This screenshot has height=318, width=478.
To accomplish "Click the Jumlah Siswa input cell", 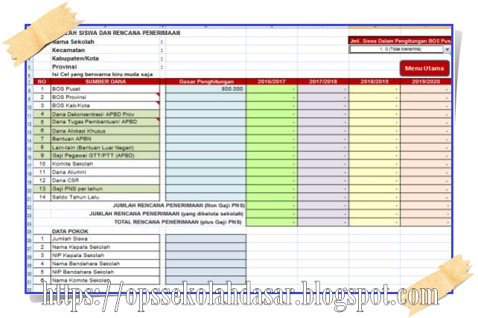I will pos(205,239).
